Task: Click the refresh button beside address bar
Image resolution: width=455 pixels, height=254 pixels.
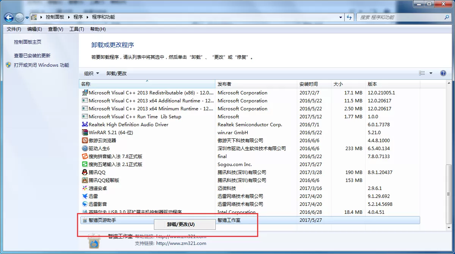Action: [x=350, y=17]
